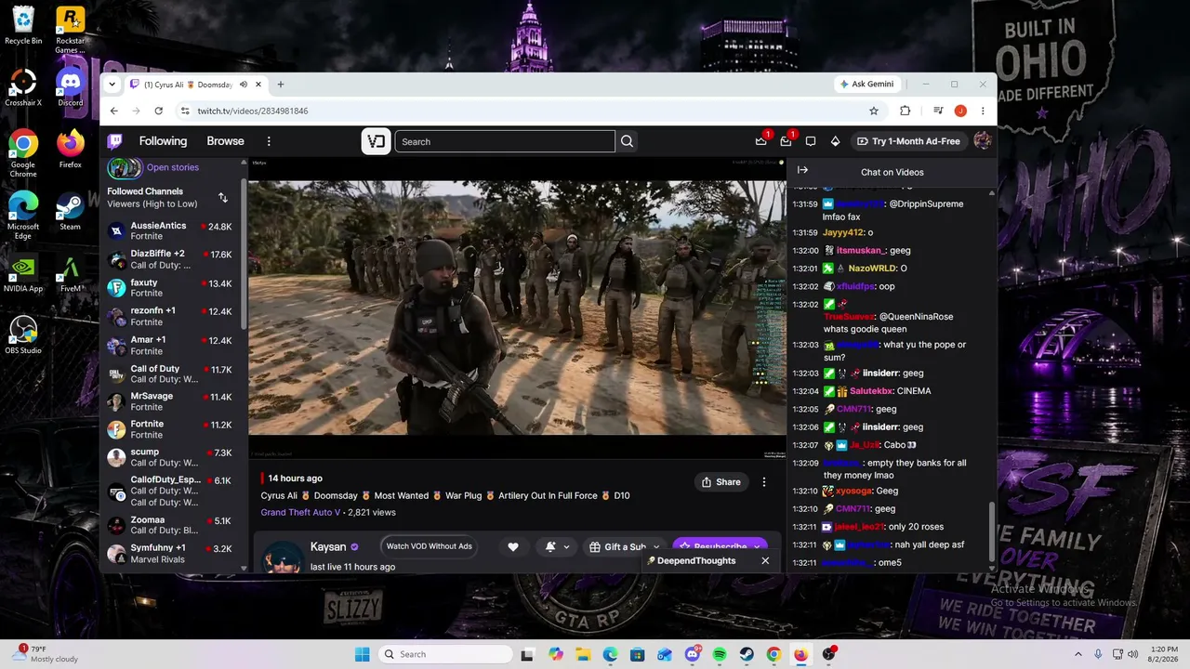Open File Explorer from the taskbar
The height and width of the screenshot is (669, 1190).
[583, 654]
